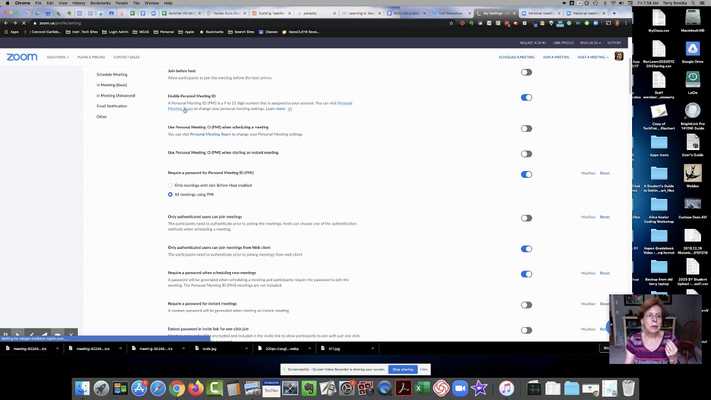Screen dimensions: 711x400
Task: Click the Chrome address bar
Action: point(239,23)
